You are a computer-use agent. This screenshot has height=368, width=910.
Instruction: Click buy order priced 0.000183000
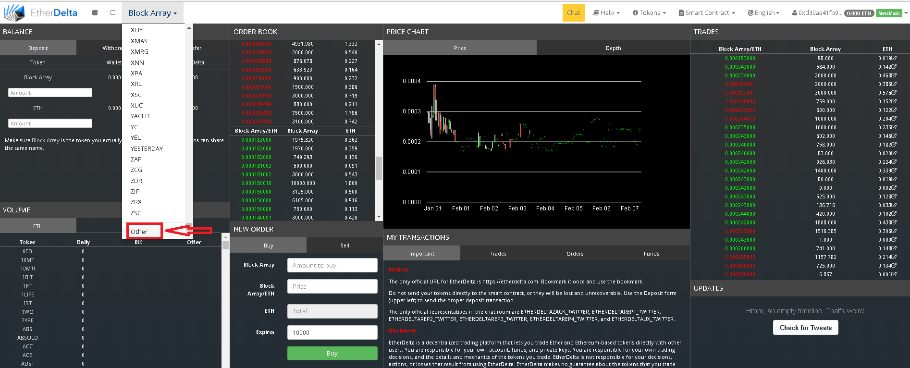[302, 140]
